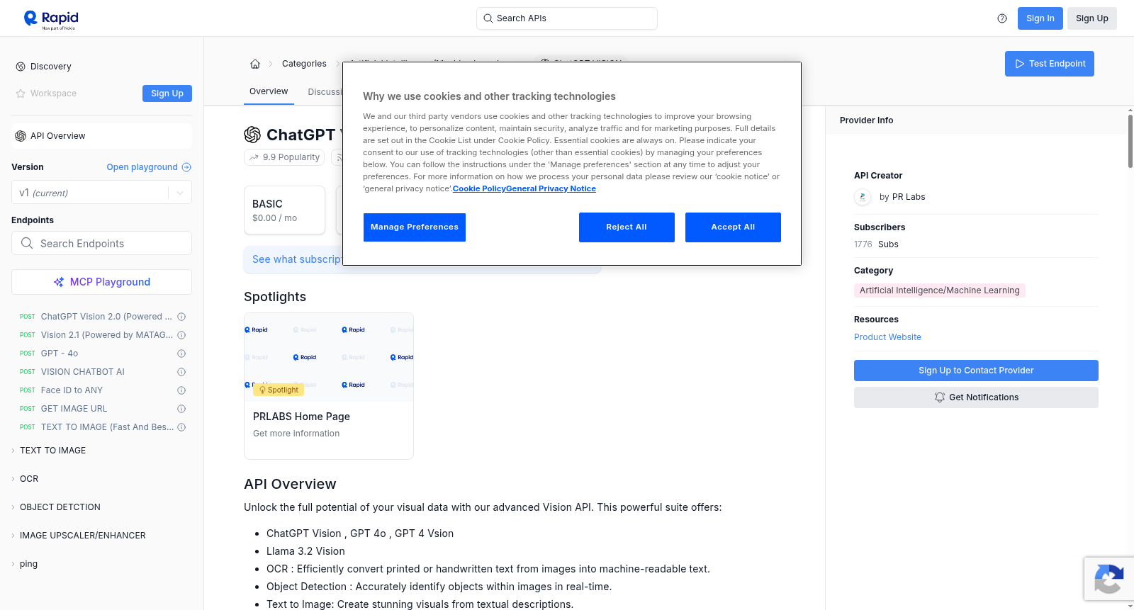Open the Product Website link
This screenshot has height=610, width=1134.
(x=887, y=337)
